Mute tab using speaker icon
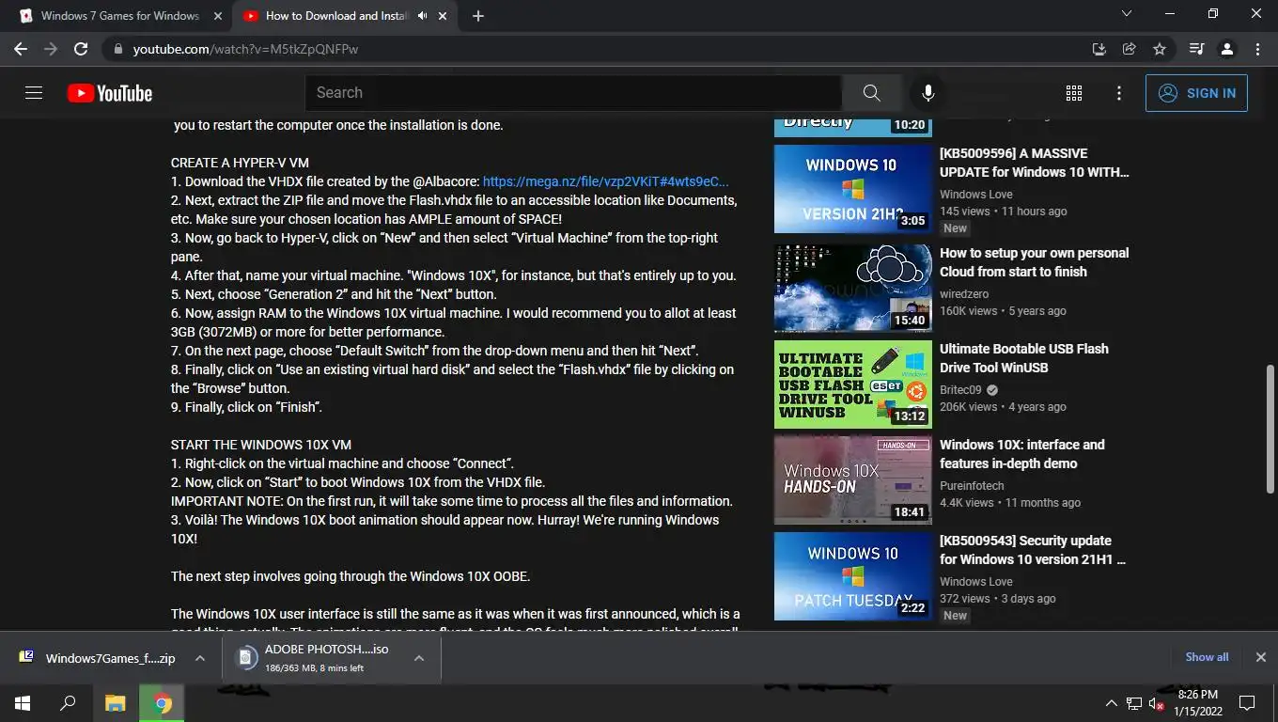The image size is (1278, 722). coord(422,16)
